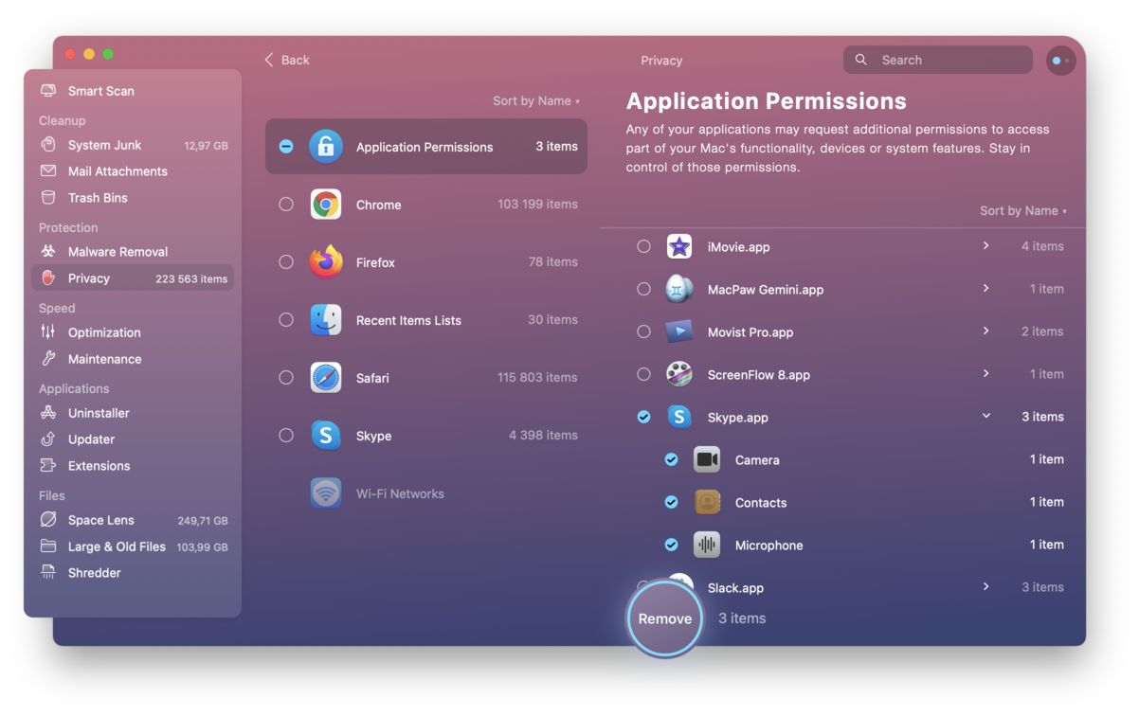Viewport: 1139px width, 716px height.
Task: Collapse the Skype.app row chevron
Action: pos(986,416)
